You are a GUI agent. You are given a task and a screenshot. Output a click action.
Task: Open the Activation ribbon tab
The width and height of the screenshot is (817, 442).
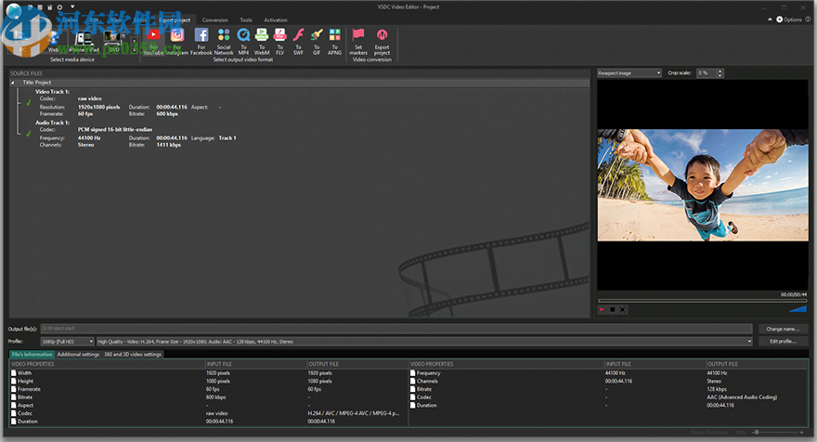[x=276, y=19]
